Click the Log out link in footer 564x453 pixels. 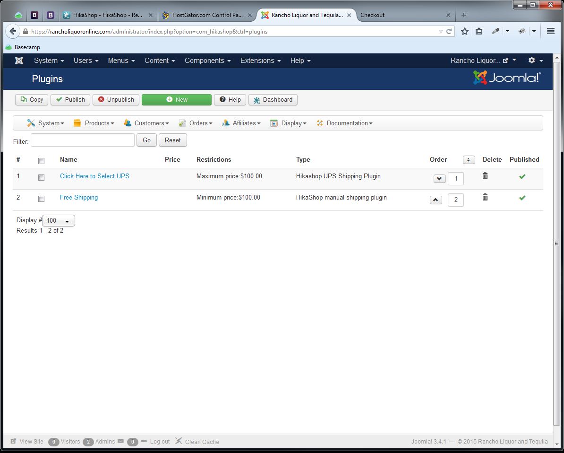click(160, 442)
